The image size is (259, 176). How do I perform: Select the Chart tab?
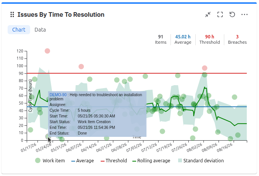19,30
